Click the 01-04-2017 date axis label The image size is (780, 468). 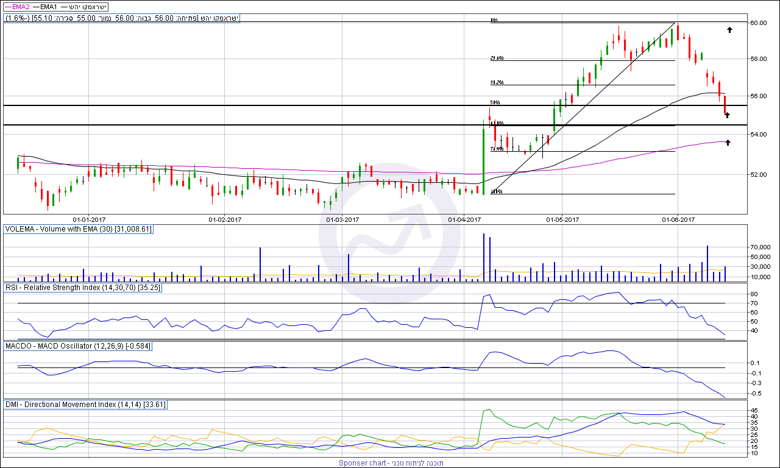pos(464,219)
